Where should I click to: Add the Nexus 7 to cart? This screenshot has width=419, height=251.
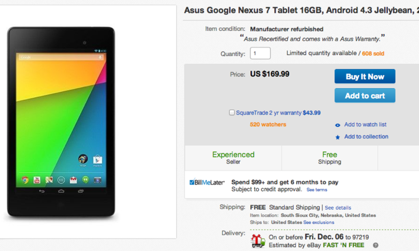click(365, 96)
